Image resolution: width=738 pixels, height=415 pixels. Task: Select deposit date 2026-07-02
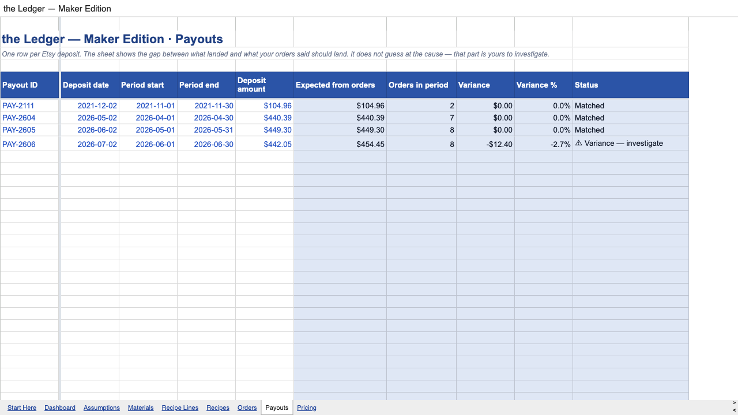click(x=90, y=144)
